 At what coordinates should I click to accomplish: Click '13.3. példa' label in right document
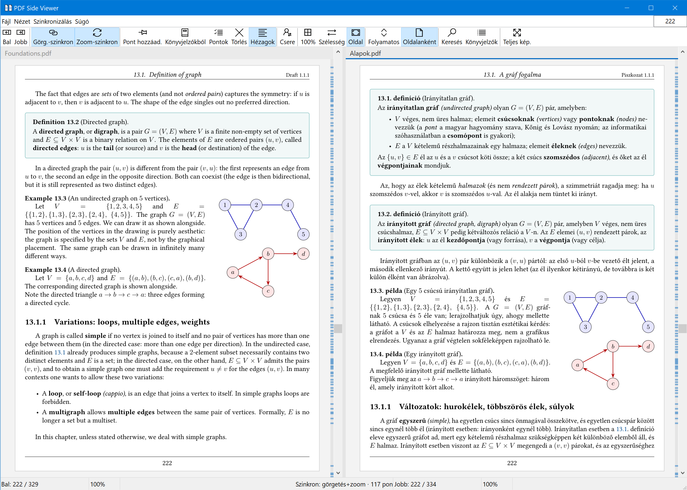tap(386, 290)
